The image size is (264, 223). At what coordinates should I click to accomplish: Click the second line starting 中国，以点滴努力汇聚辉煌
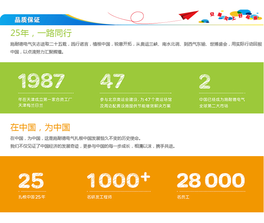pos(37,52)
